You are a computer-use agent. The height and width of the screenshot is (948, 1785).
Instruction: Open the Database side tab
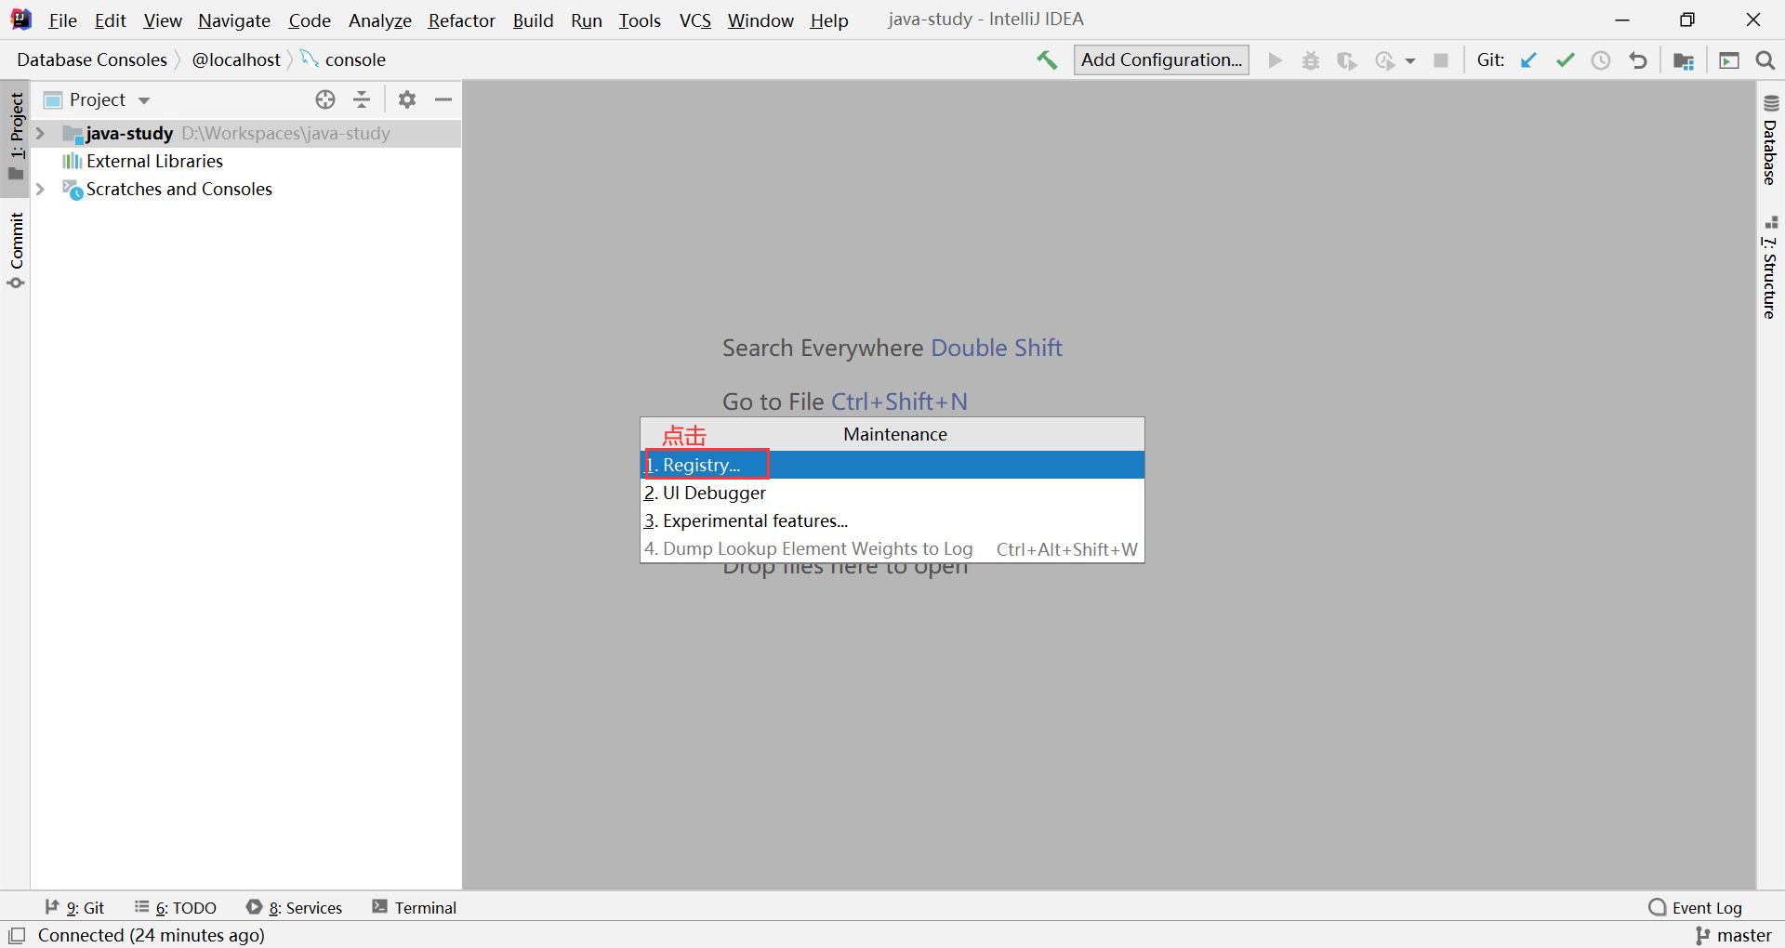[1770, 139]
